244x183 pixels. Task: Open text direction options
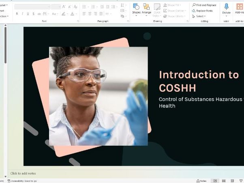[124, 5]
